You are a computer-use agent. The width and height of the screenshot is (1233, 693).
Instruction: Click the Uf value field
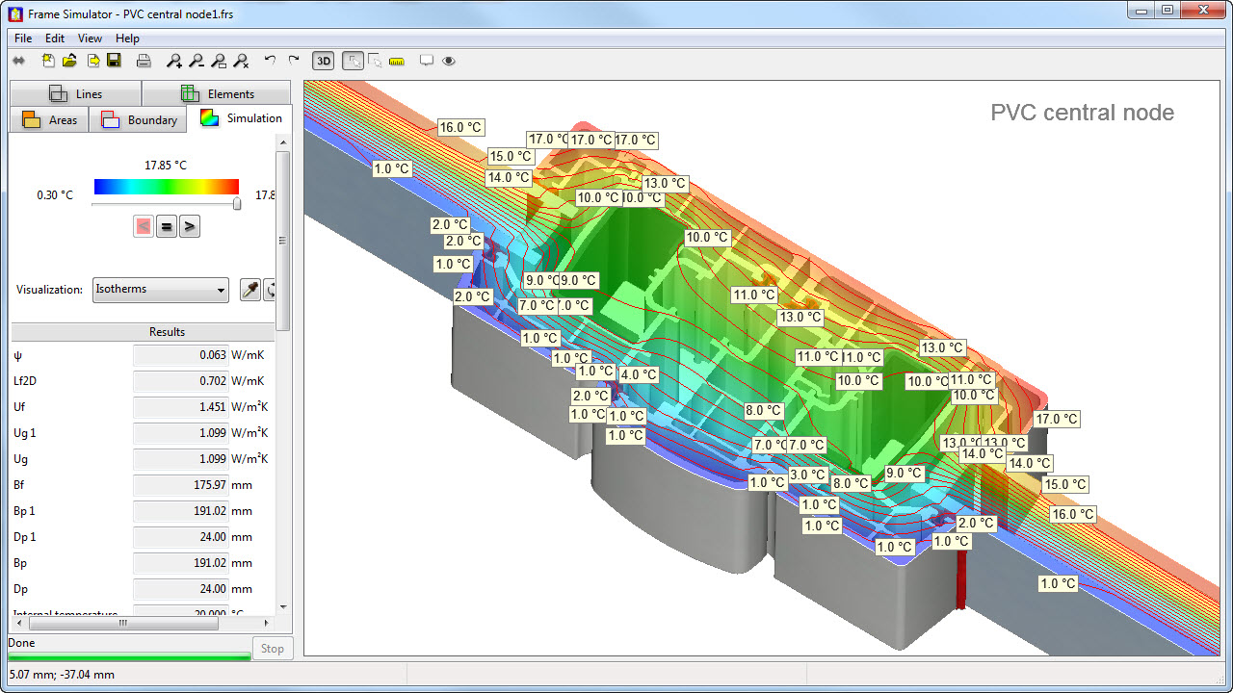(x=181, y=407)
